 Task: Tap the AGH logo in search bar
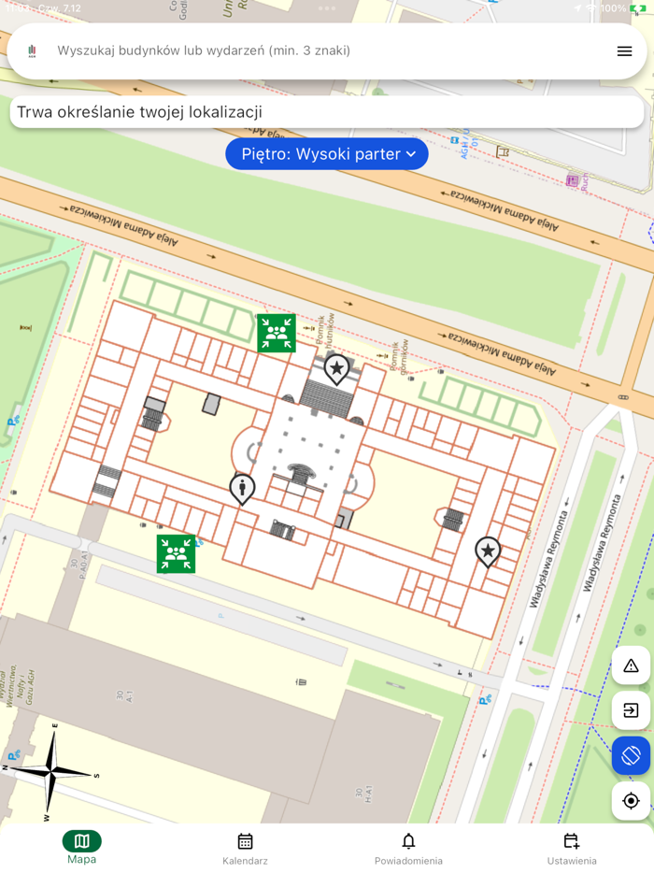32,51
